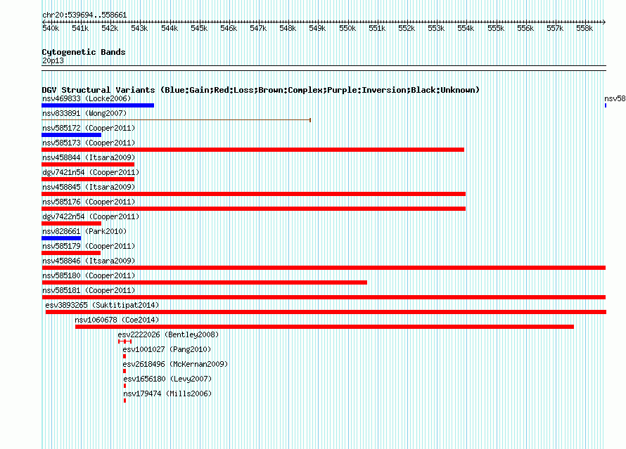Click the 551k ruler tick label
The image size is (626, 449).
tap(377, 28)
